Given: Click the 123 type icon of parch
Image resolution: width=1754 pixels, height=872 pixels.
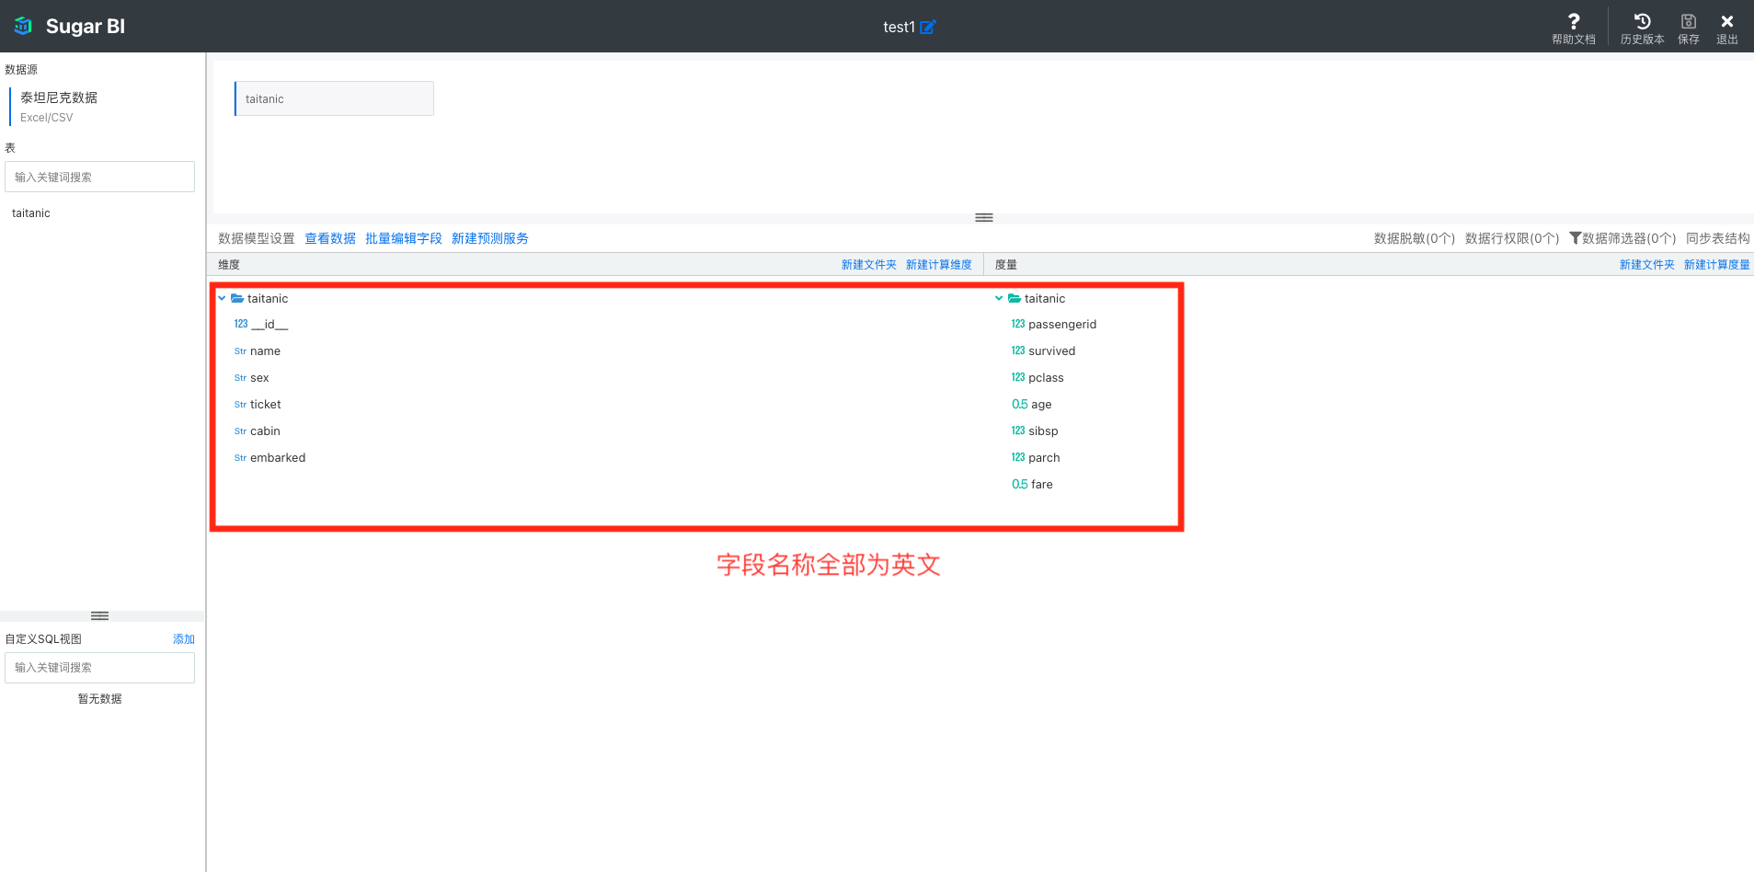Looking at the screenshot, I should [1018, 457].
